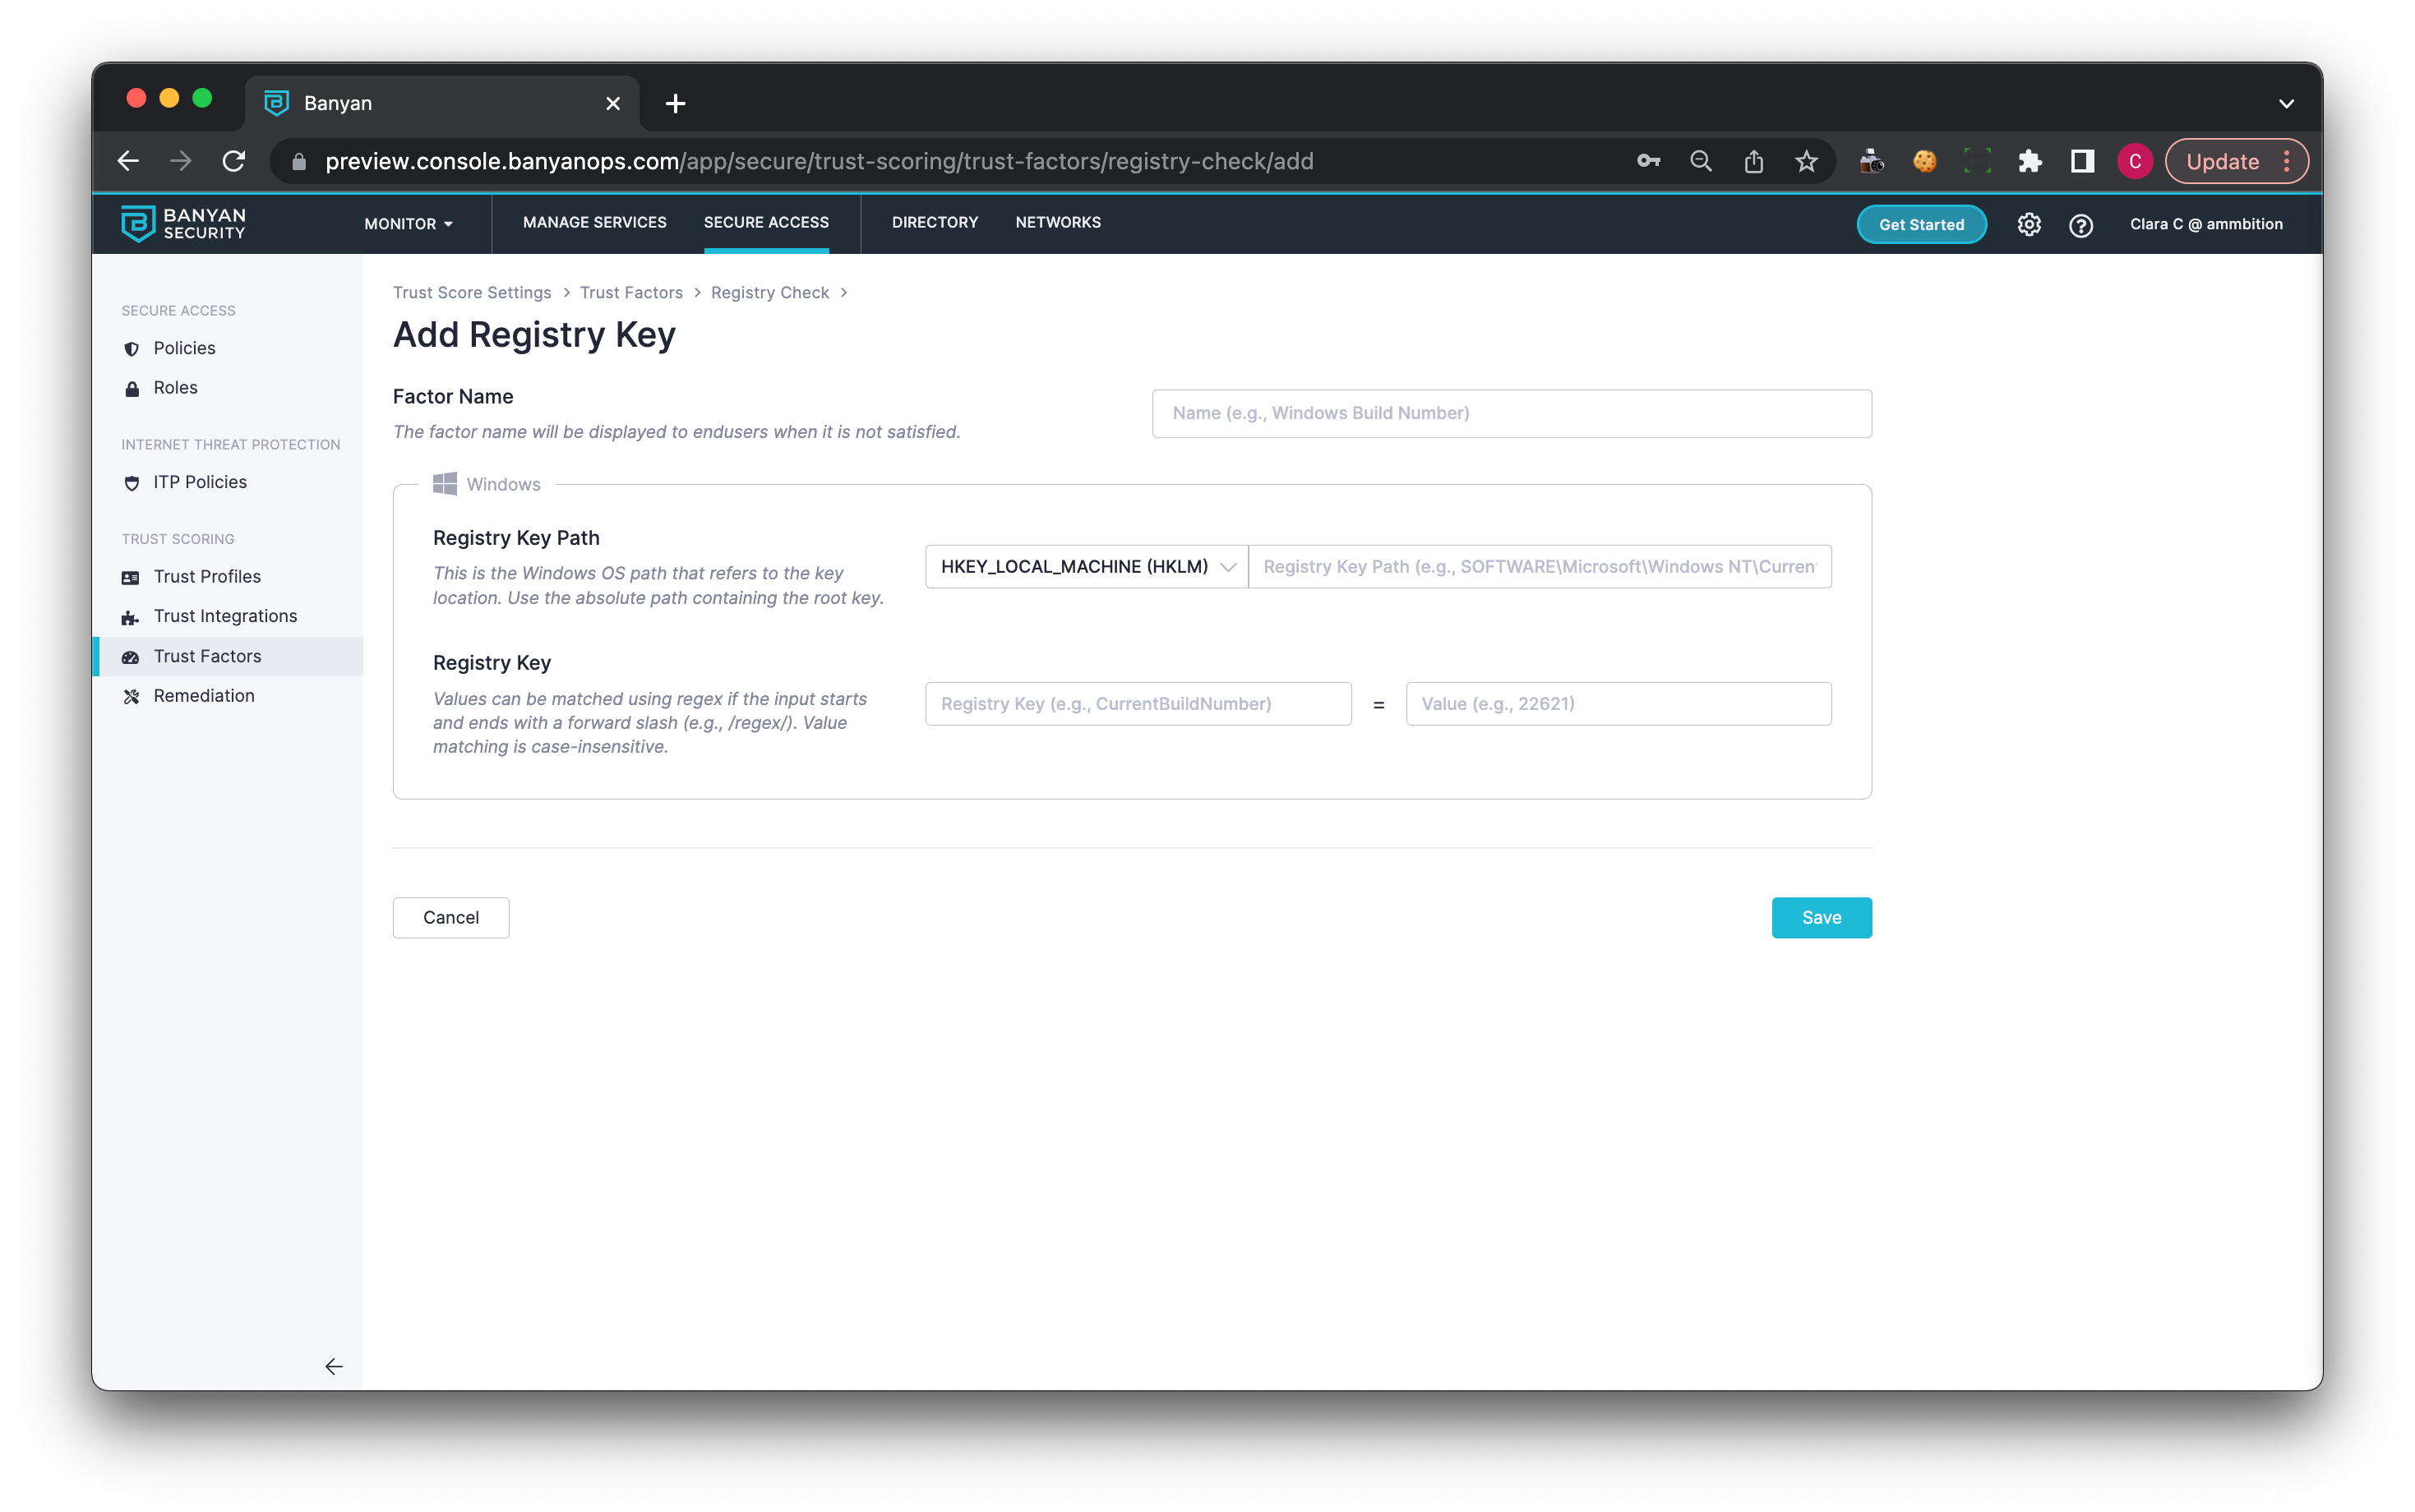Click the settings gear icon in header

click(x=2028, y=224)
